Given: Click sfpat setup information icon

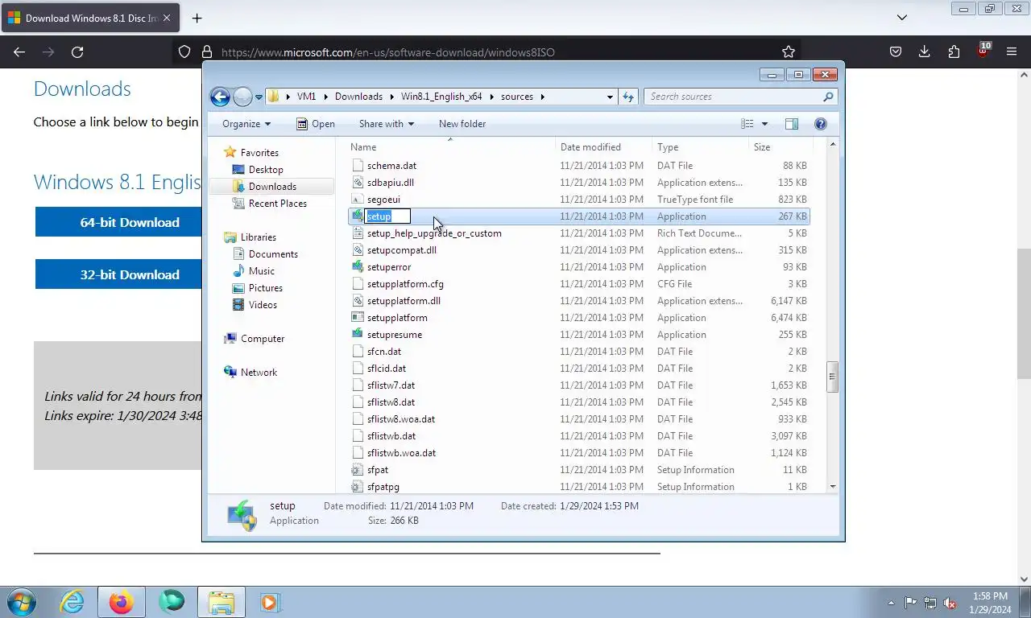Looking at the screenshot, I should [358, 470].
